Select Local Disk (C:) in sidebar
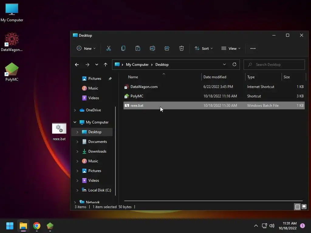This screenshot has height=233, width=311. click(x=100, y=190)
